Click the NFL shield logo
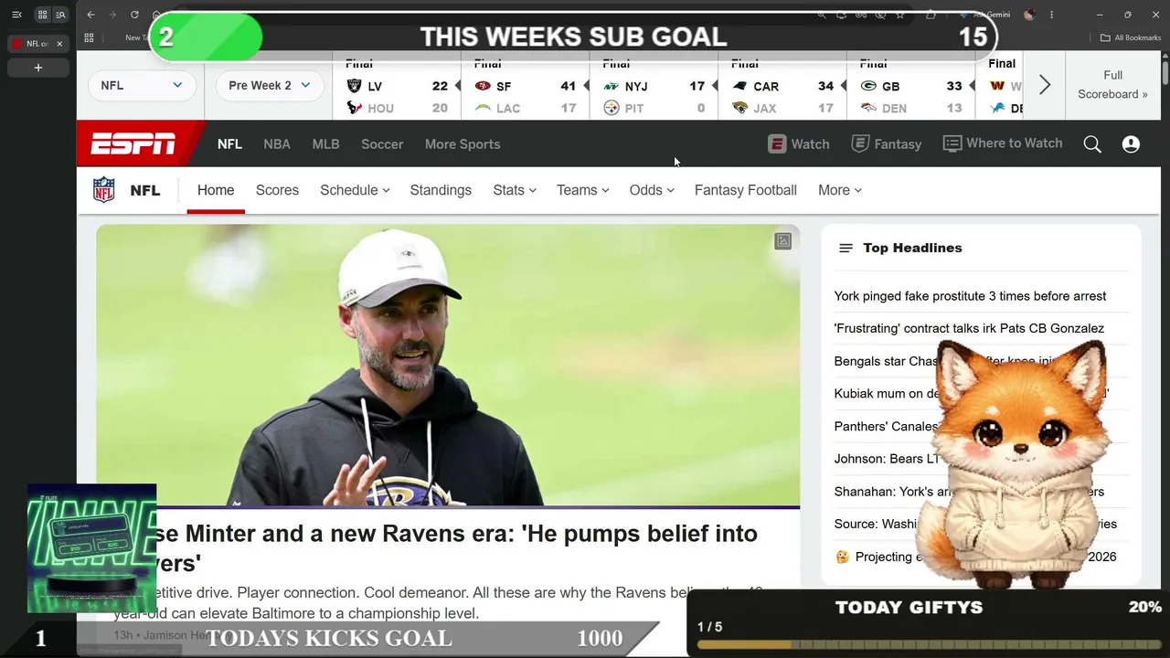This screenshot has width=1170, height=658. (104, 190)
